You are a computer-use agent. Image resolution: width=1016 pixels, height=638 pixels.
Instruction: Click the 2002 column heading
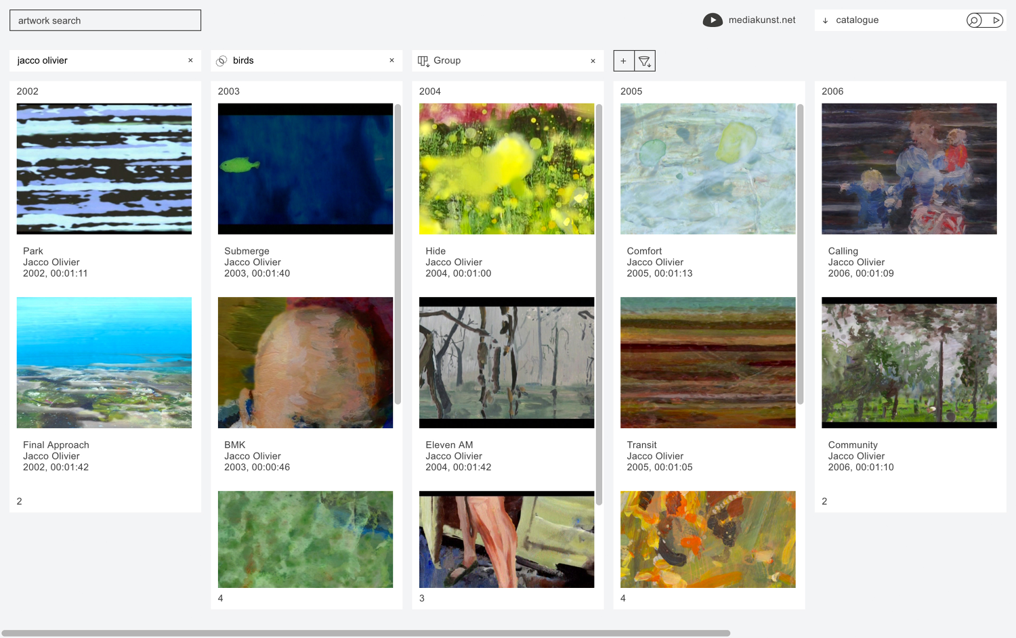(x=28, y=91)
